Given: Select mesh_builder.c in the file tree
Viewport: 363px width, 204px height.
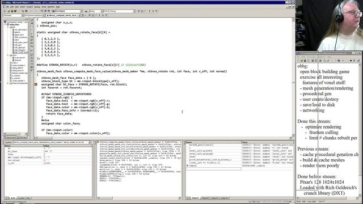Looking at the screenshot, I should 18,65.
